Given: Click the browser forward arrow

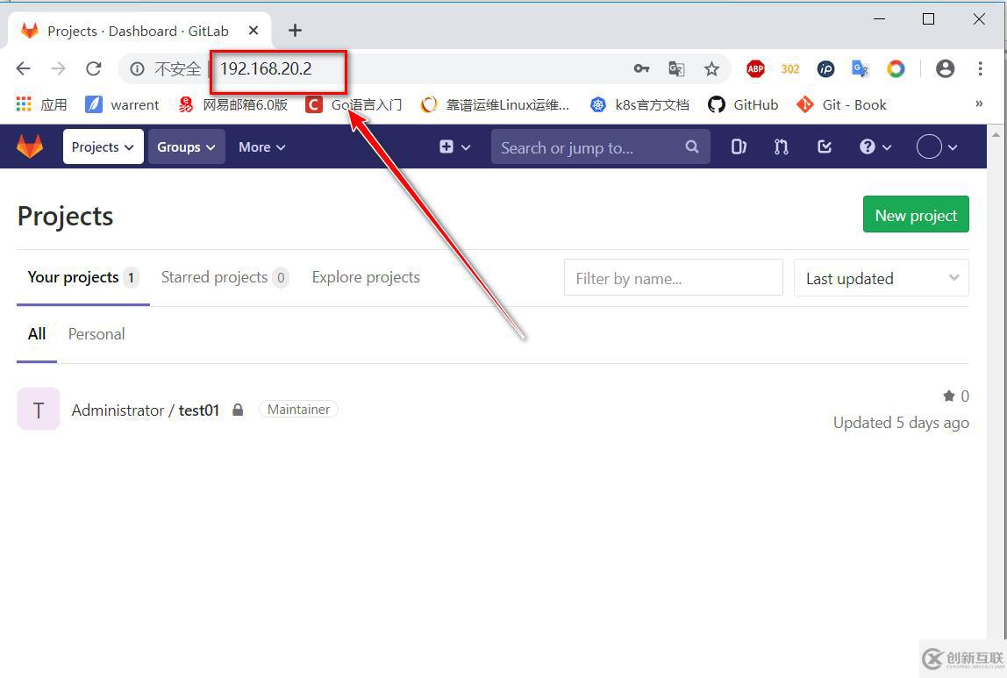Looking at the screenshot, I should [59, 68].
